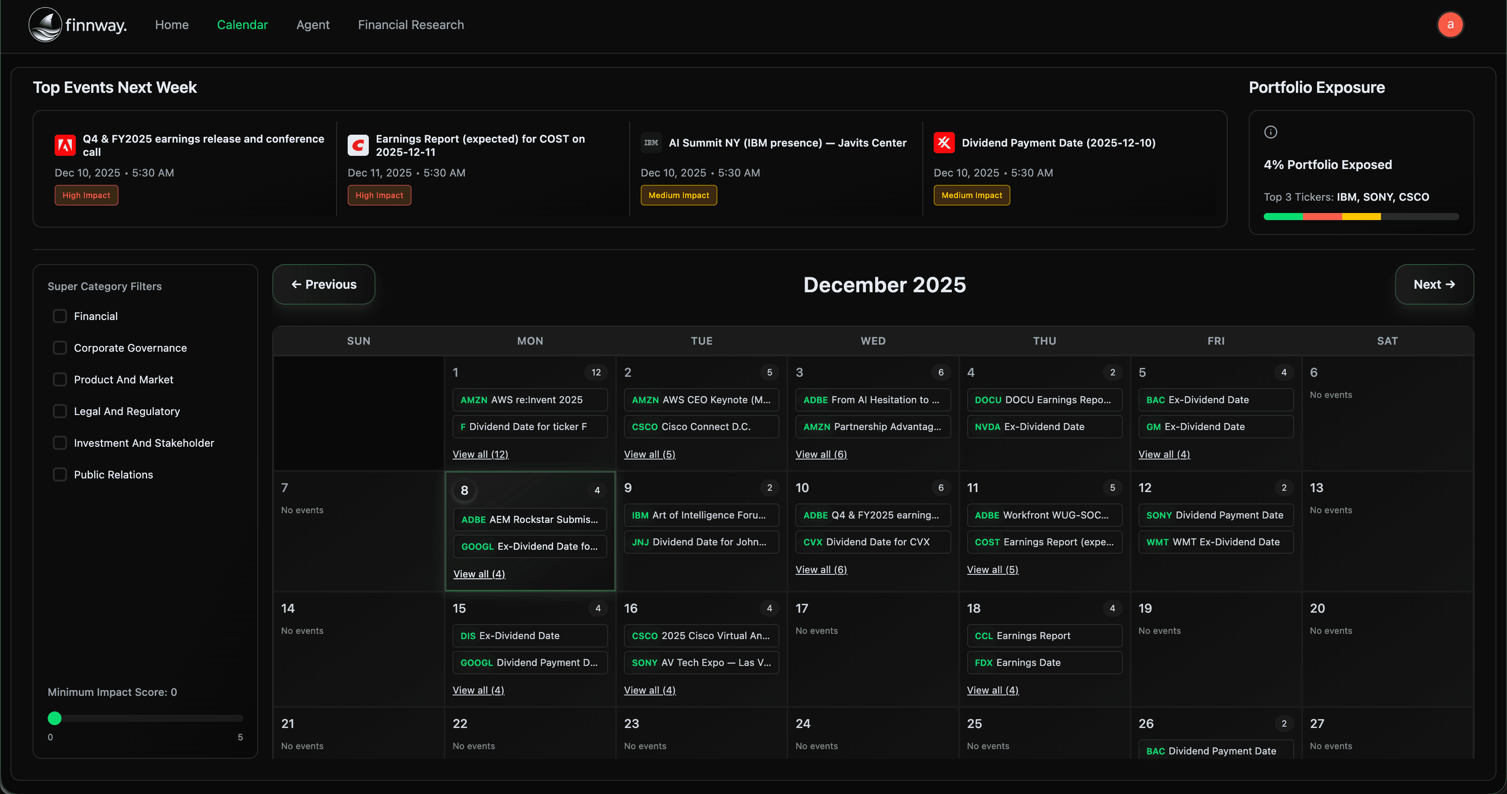Check the Corporate Governance filter
This screenshot has height=794, width=1507.
59,348
